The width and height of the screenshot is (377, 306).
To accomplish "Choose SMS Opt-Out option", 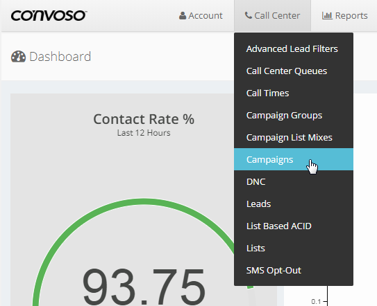I will tap(294, 270).
